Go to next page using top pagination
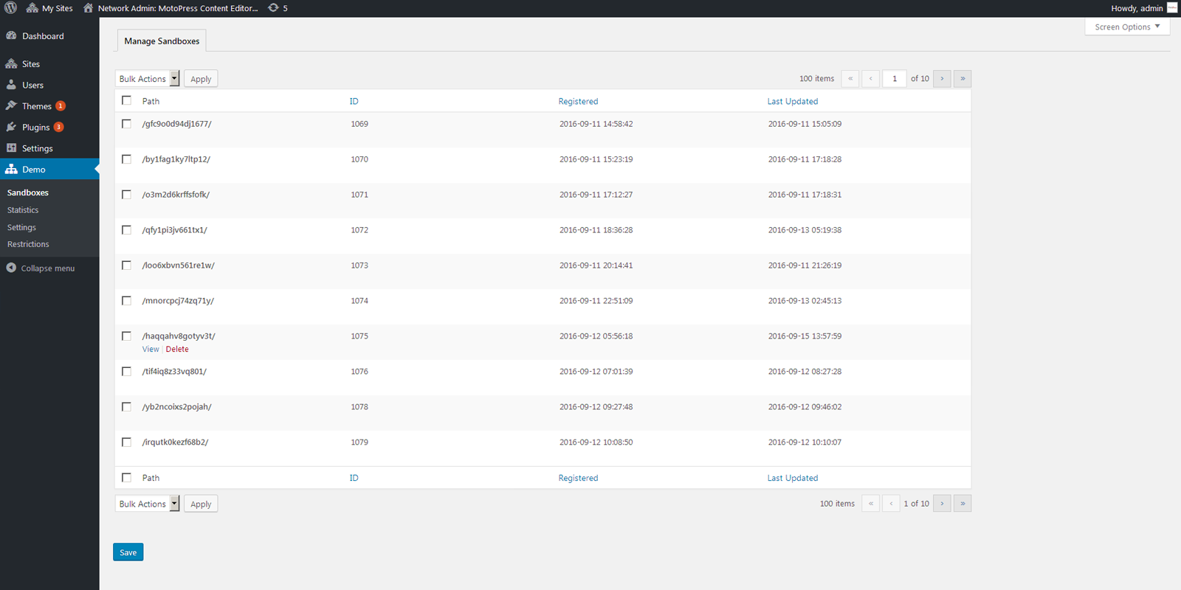1181x590 pixels. (942, 79)
